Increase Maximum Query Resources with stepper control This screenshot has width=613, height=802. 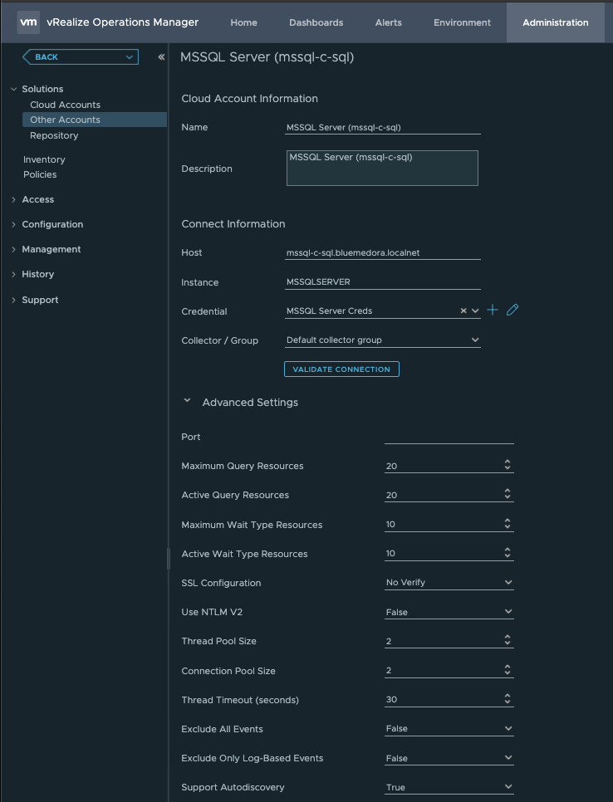pyautogui.click(x=507, y=463)
